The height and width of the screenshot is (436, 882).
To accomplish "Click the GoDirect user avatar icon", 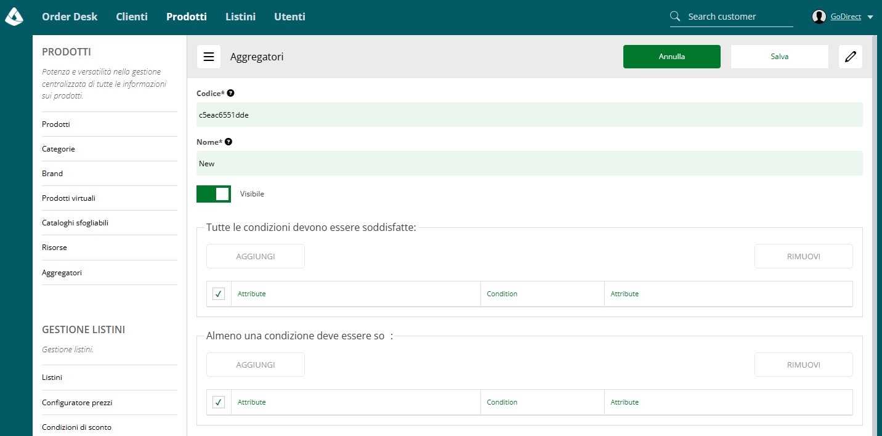I will click(x=819, y=17).
